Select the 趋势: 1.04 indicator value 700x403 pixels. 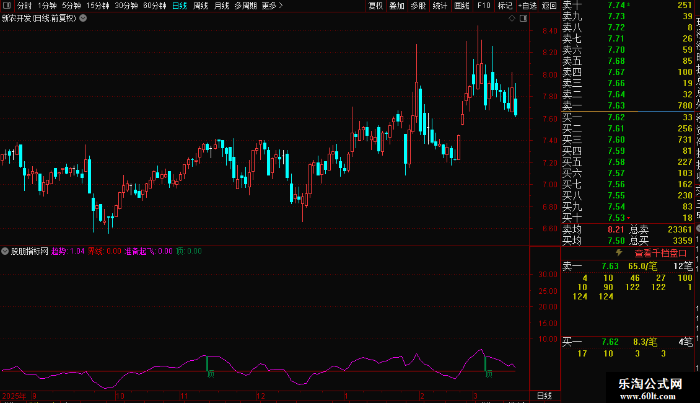coord(68,251)
